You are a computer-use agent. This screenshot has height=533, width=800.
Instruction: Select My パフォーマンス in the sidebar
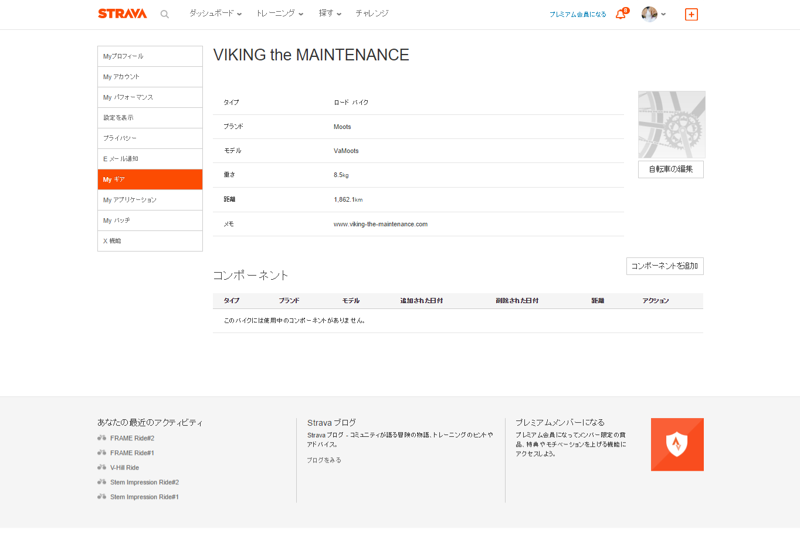click(x=150, y=97)
